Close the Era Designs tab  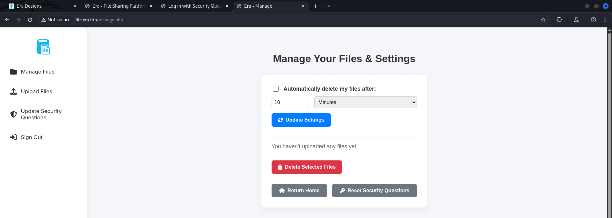[75, 6]
